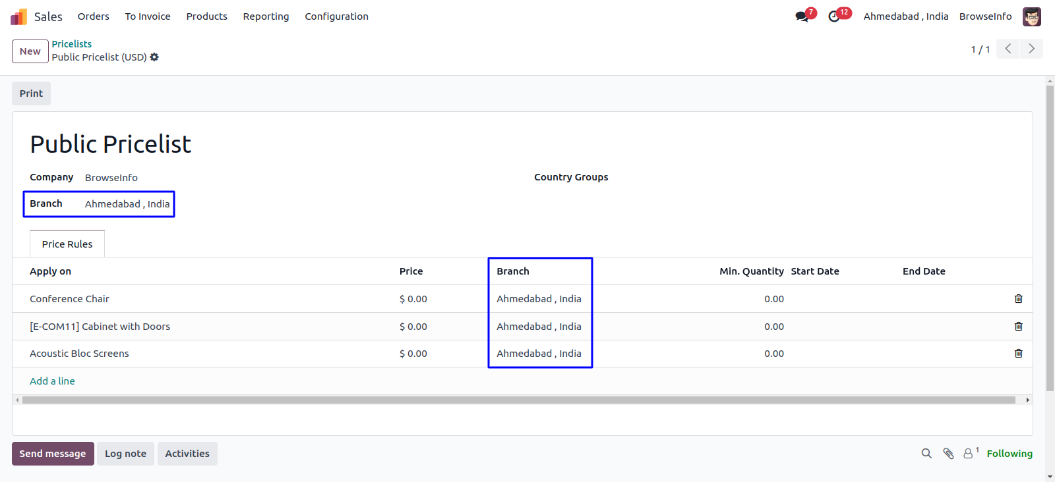1055x482 pixels.
Task: Delete the Cabinet with Doors price rule
Action: point(1018,327)
